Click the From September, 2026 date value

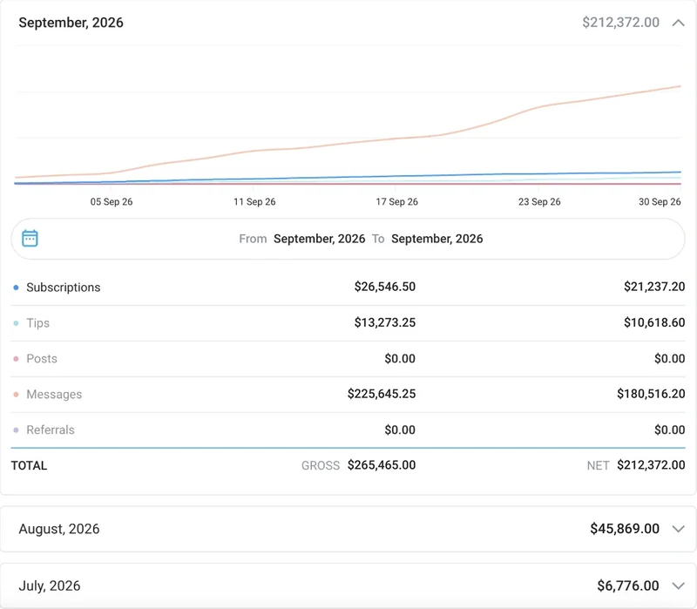tap(319, 239)
